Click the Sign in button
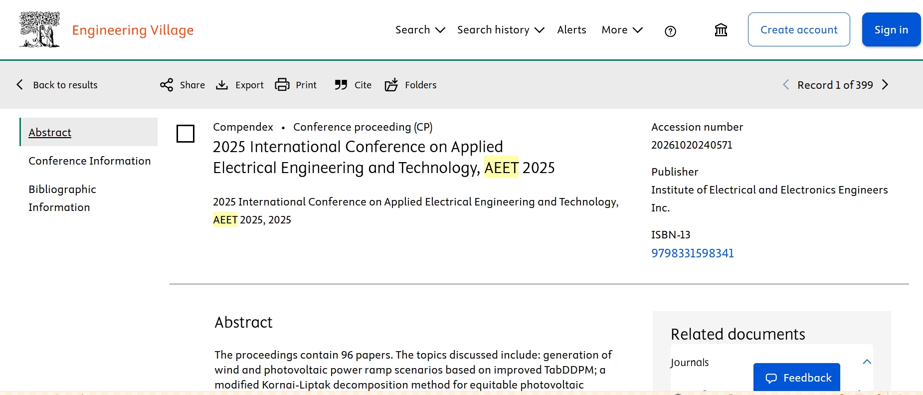The height and width of the screenshot is (395, 923). pyautogui.click(x=891, y=30)
